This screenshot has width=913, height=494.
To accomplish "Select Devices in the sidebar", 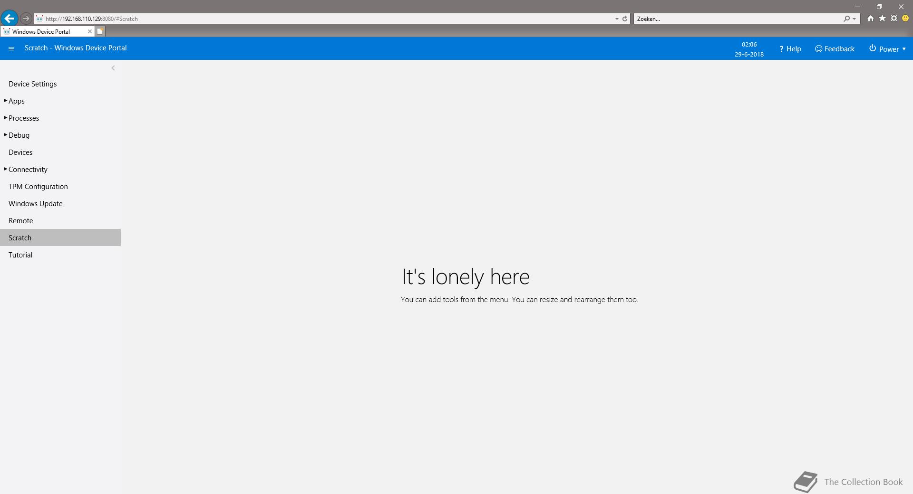I will coord(20,152).
